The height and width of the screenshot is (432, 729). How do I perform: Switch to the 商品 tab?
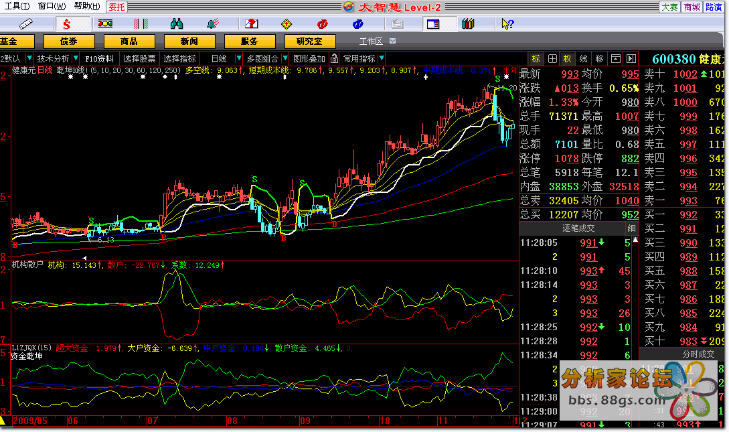click(x=129, y=42)
